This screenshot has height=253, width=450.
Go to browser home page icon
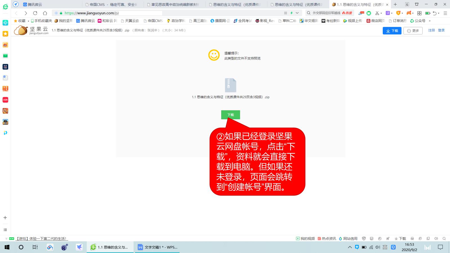click(x=45, y=13)
